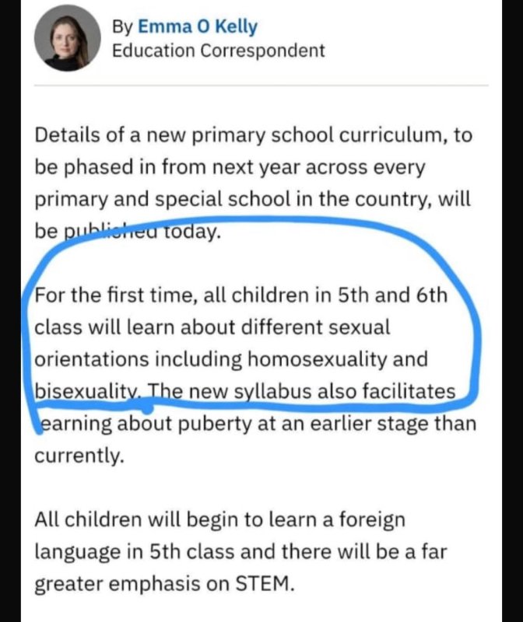The image size is (523, 622).
Task: Click the word "By" before the author name
Action: click(122, 27)
